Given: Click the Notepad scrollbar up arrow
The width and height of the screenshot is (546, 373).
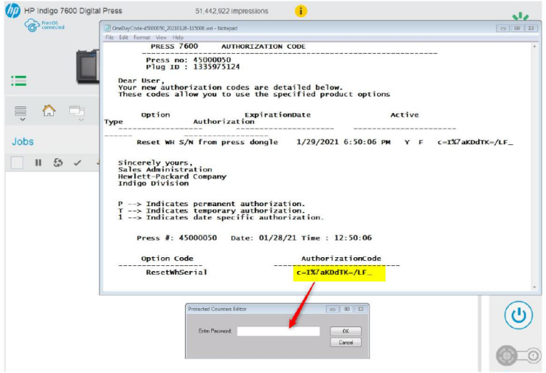Looking at the screenshot, I should 534,46.
